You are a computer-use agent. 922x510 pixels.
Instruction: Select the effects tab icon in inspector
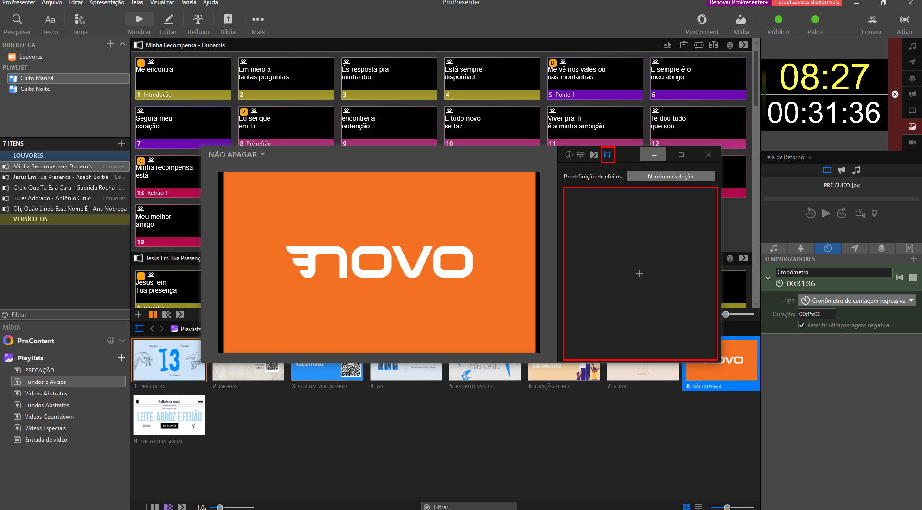607,155
